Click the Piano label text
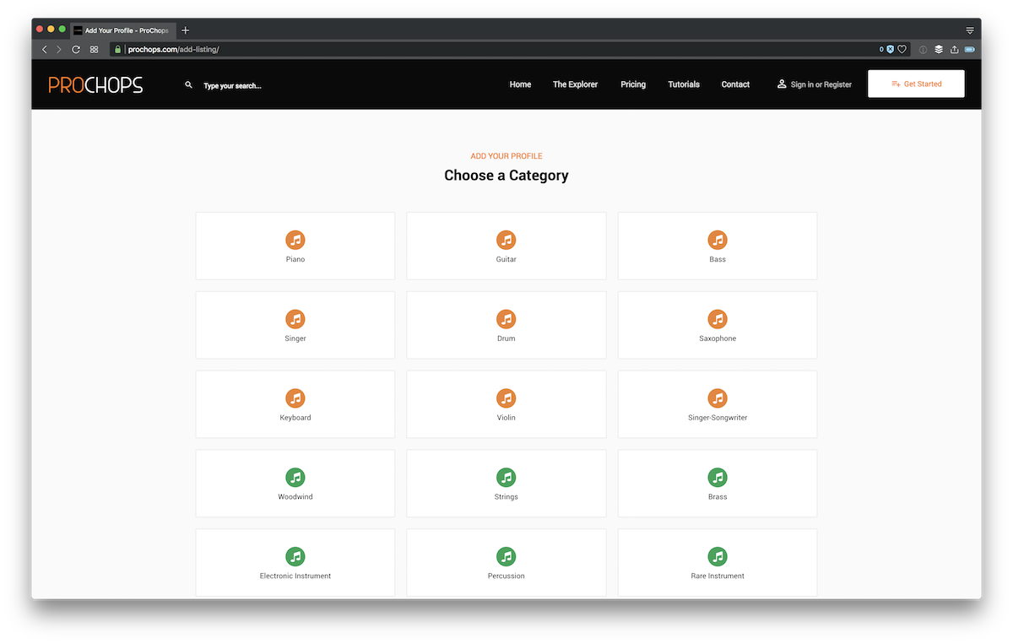1013x644 pixels. tap(295, 259)
